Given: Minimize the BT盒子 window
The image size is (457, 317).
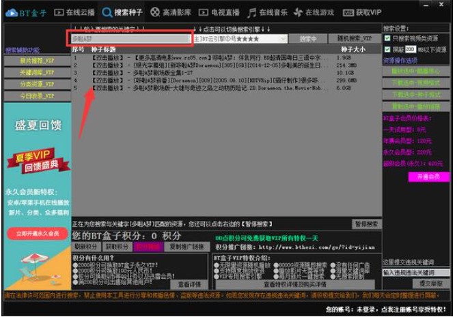Looking at the screenshot, I should point(426,5).
